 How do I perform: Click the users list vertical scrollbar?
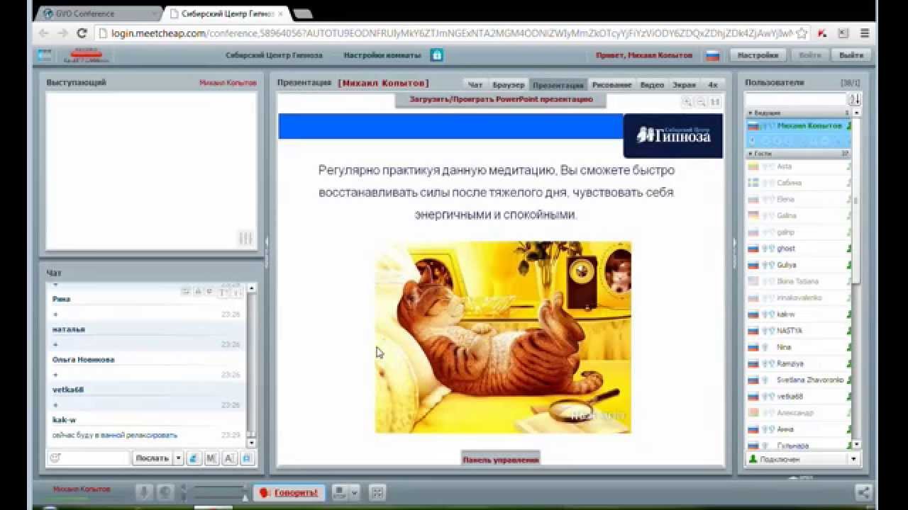(856, 278)
